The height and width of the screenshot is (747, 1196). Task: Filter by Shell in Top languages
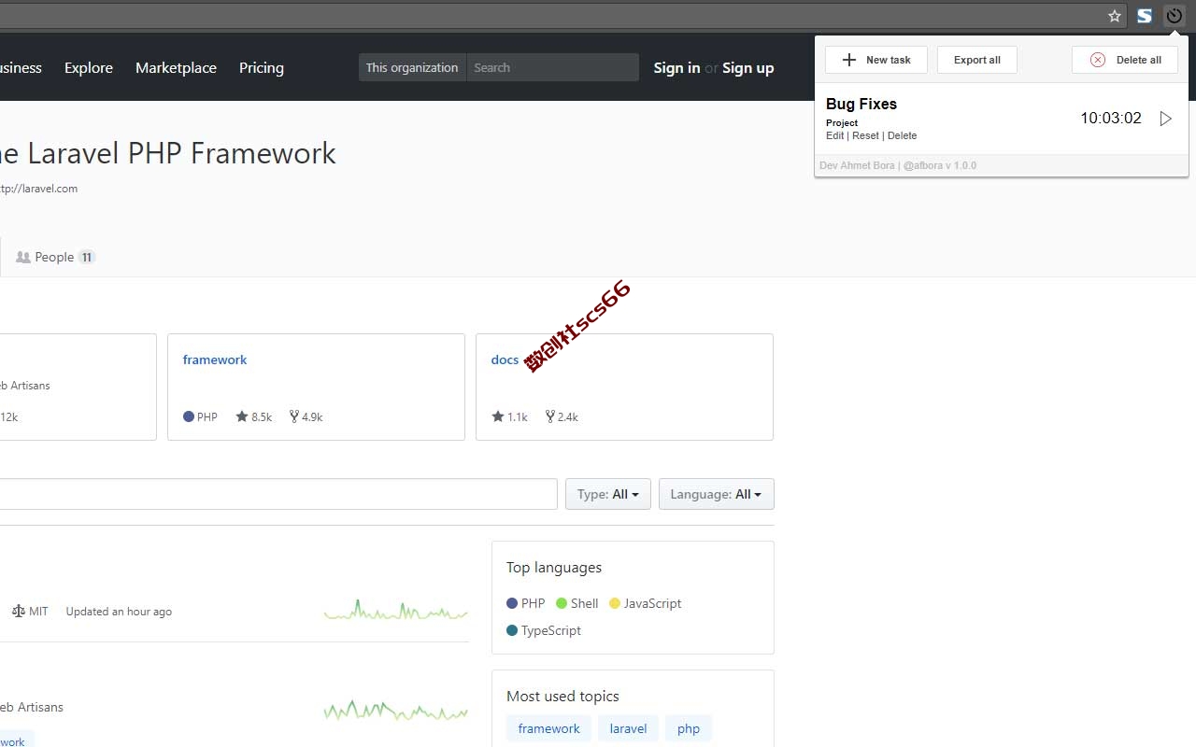click(577, 603)
